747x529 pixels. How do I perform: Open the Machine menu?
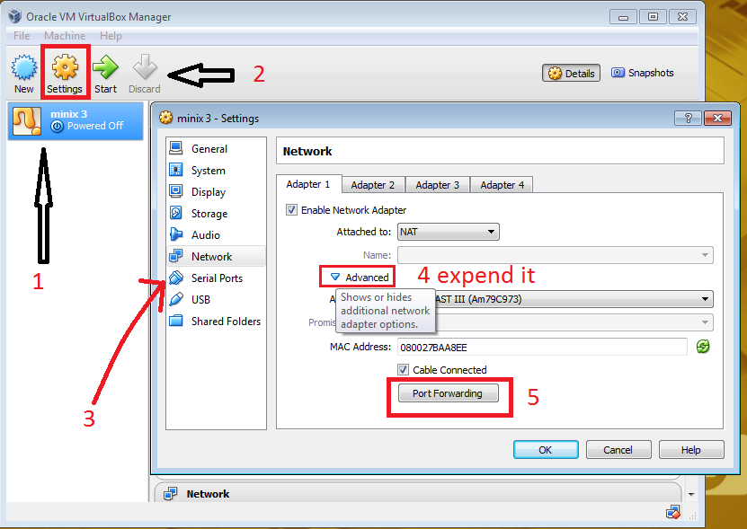[x=65, y=36]
